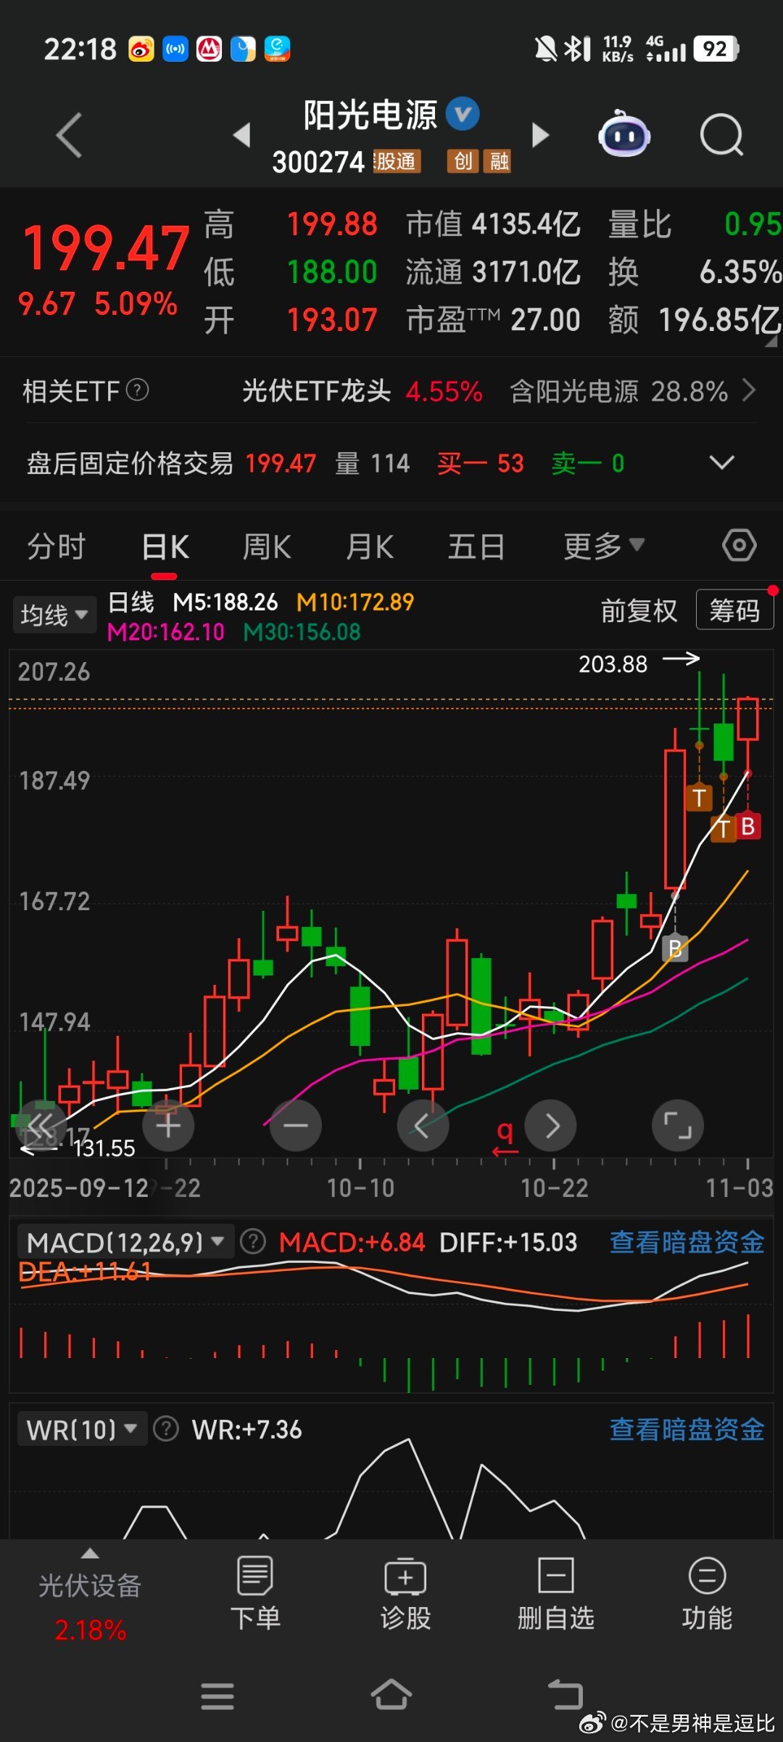This screenshot has height=1742, width=783.
Task: Open 功能 functions menu
Action: tap(707, 1595)
